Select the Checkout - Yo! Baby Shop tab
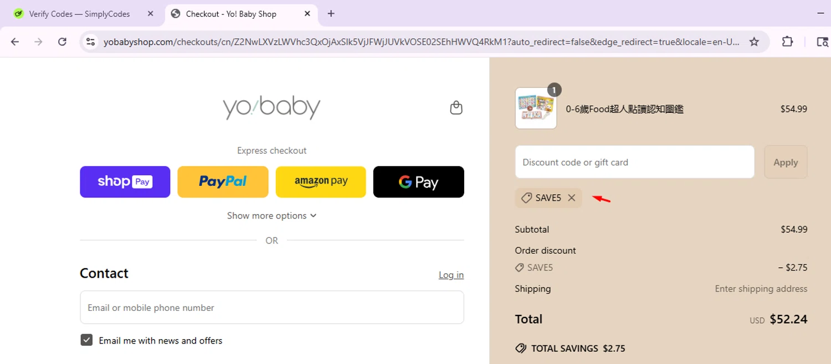831x364 pixels. pos(241,14)
